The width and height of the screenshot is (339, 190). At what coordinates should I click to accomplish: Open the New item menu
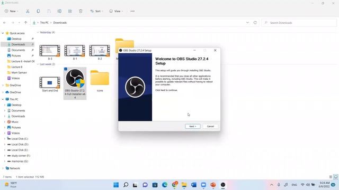point(12,11)
